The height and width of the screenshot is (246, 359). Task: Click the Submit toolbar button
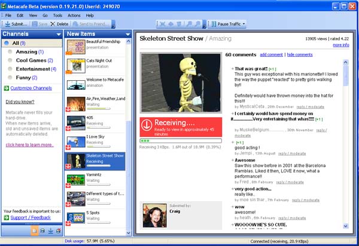click(16, 24)
